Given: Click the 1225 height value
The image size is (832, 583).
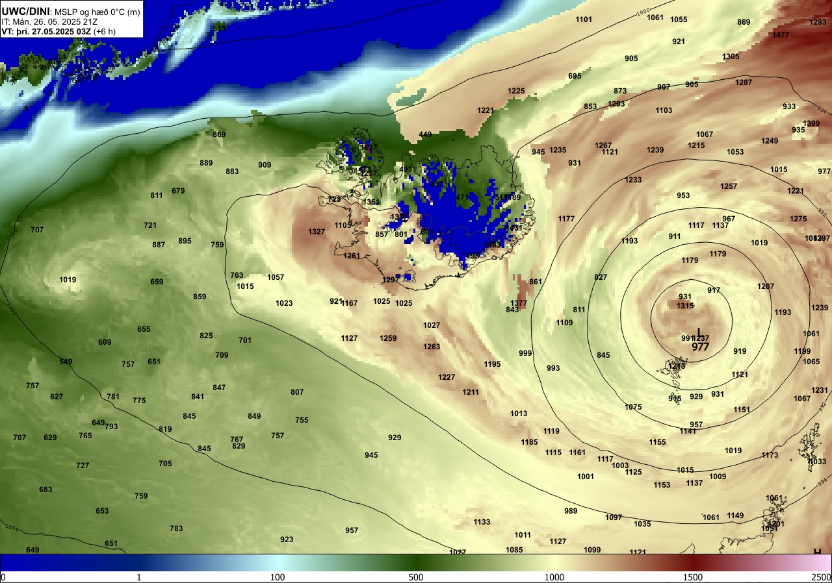Looking at the screenshot, I should [516, 91].
